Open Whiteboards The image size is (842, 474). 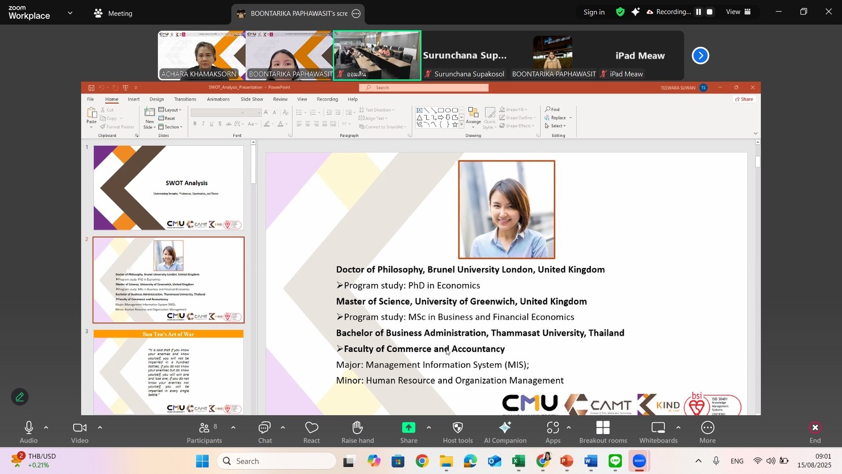pyautogui.click(x=658, y=432)
